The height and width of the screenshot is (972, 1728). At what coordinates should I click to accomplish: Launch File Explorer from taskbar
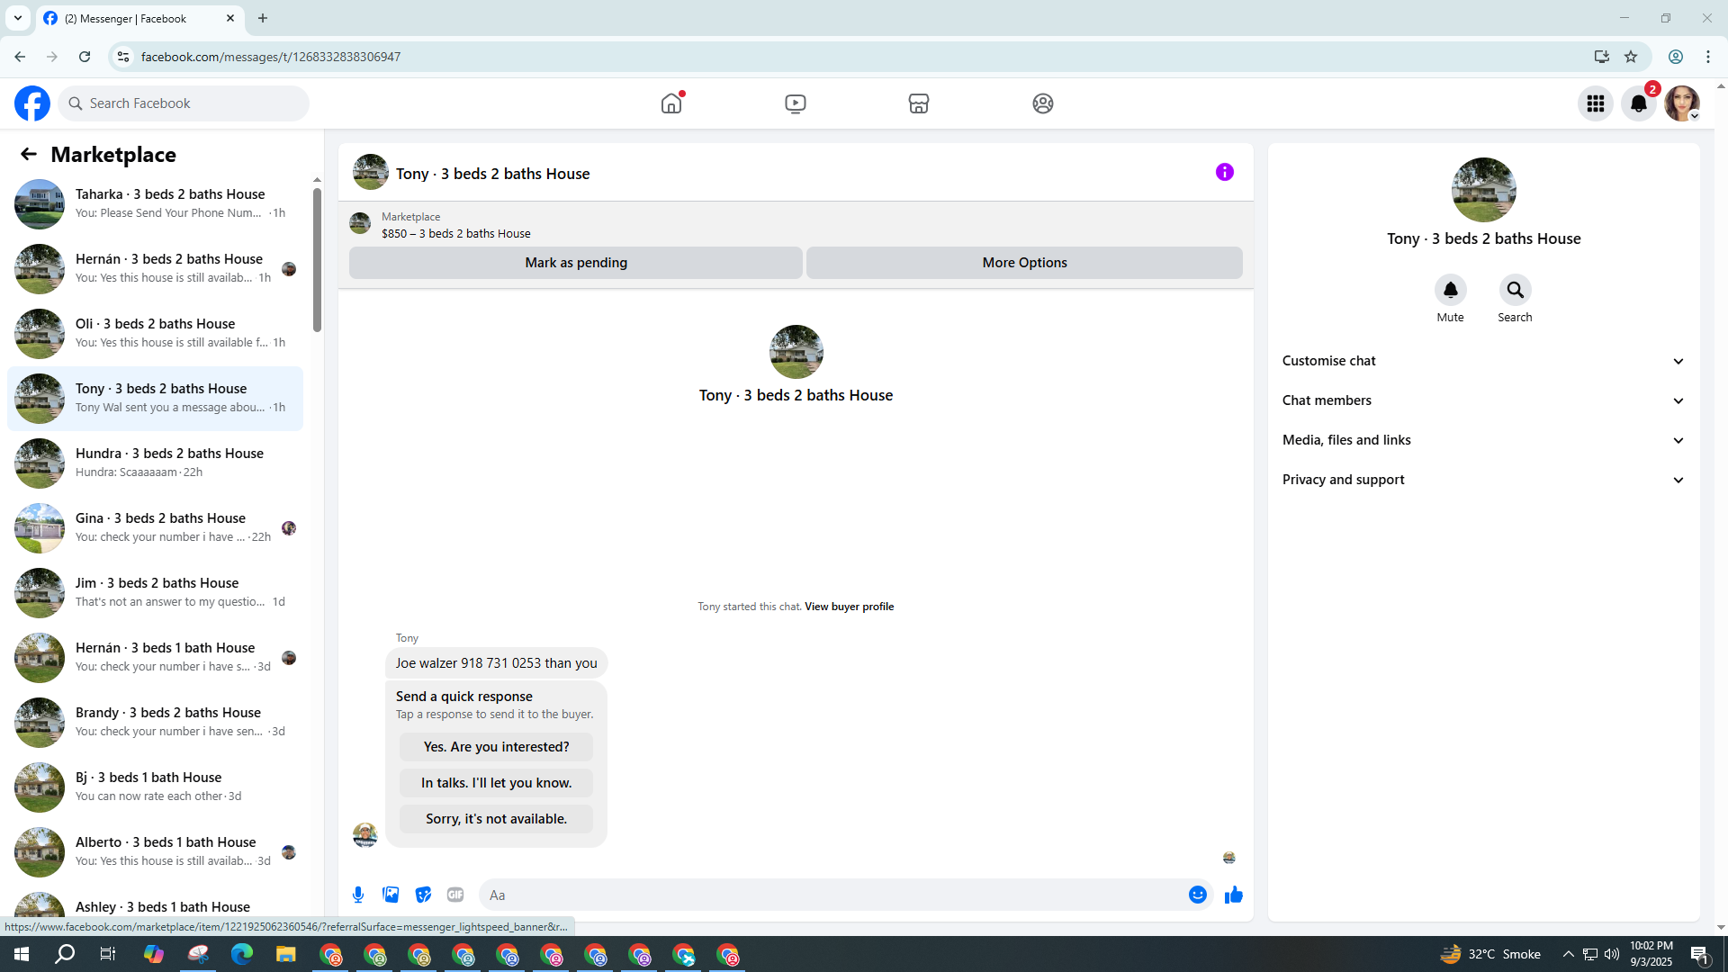point(285,954)
